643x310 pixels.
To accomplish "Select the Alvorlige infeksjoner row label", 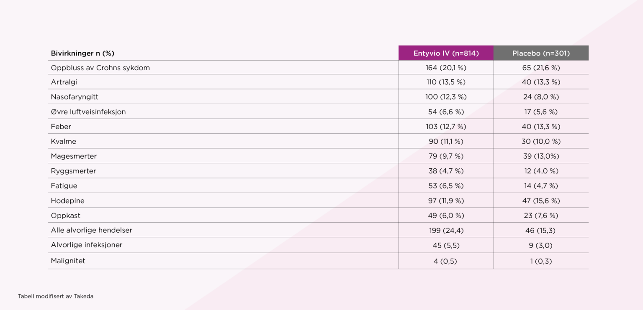I will [87, 245].
